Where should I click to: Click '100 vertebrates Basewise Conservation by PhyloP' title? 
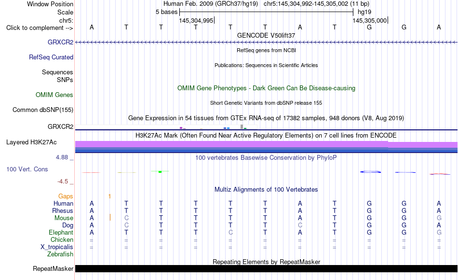click(266, 158)
